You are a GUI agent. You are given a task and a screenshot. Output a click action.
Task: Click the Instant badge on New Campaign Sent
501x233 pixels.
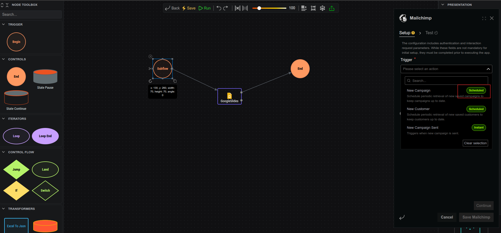tap(479, 127)
